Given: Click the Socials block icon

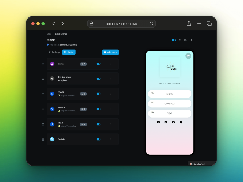Looking at the screenshot, I should [x=52, y=139].
